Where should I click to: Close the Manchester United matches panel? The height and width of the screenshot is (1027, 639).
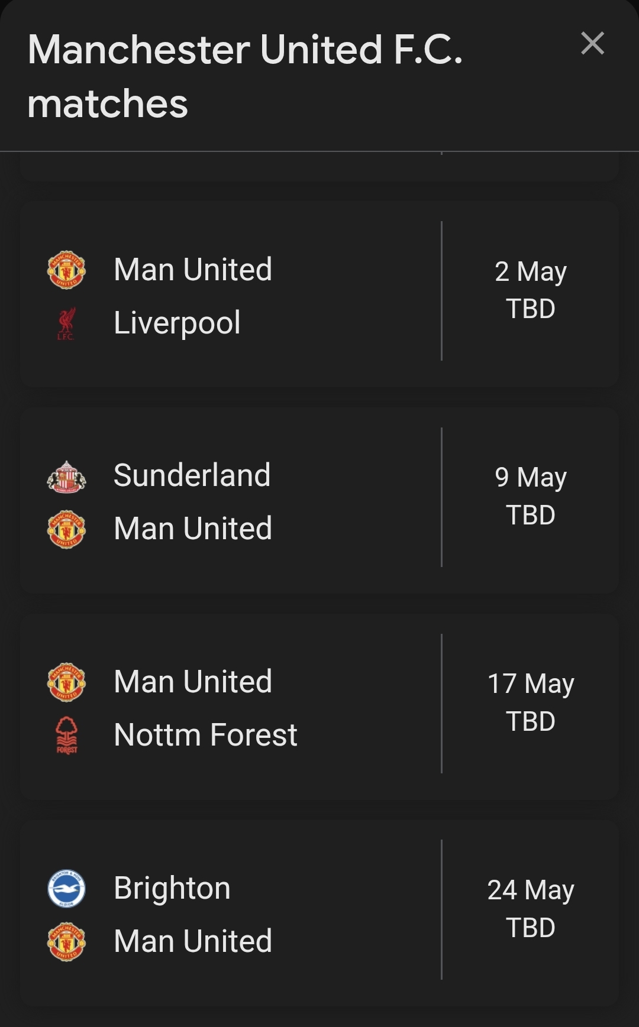592,44
